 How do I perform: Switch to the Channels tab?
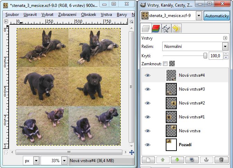[x=156, y=28]
